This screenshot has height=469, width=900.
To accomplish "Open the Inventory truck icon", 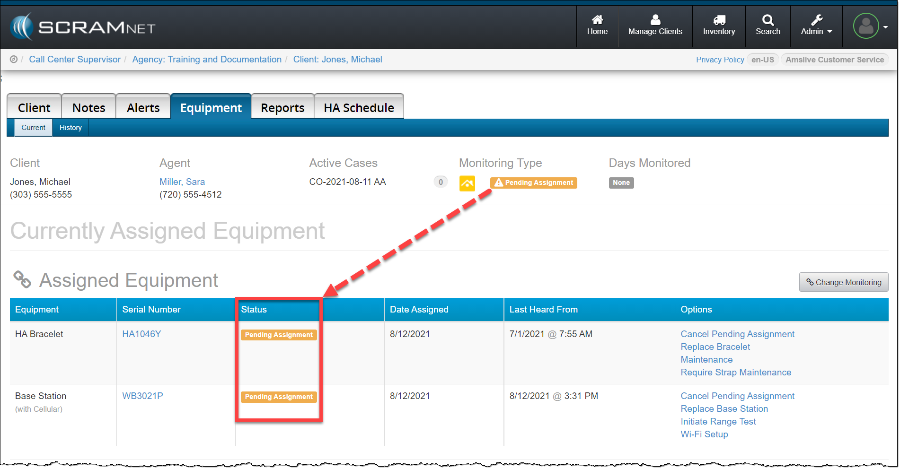I will click(x=719, y=20).
